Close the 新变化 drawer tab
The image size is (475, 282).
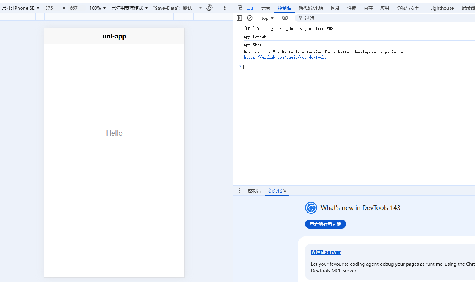(285, 191)
